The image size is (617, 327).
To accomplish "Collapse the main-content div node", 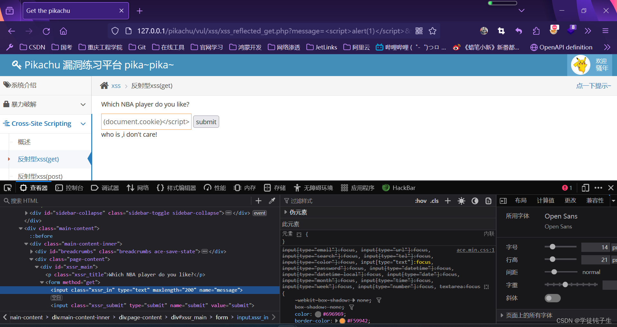I will point(21,228).
